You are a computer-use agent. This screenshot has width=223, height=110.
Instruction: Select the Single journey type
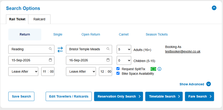point(58,34)
